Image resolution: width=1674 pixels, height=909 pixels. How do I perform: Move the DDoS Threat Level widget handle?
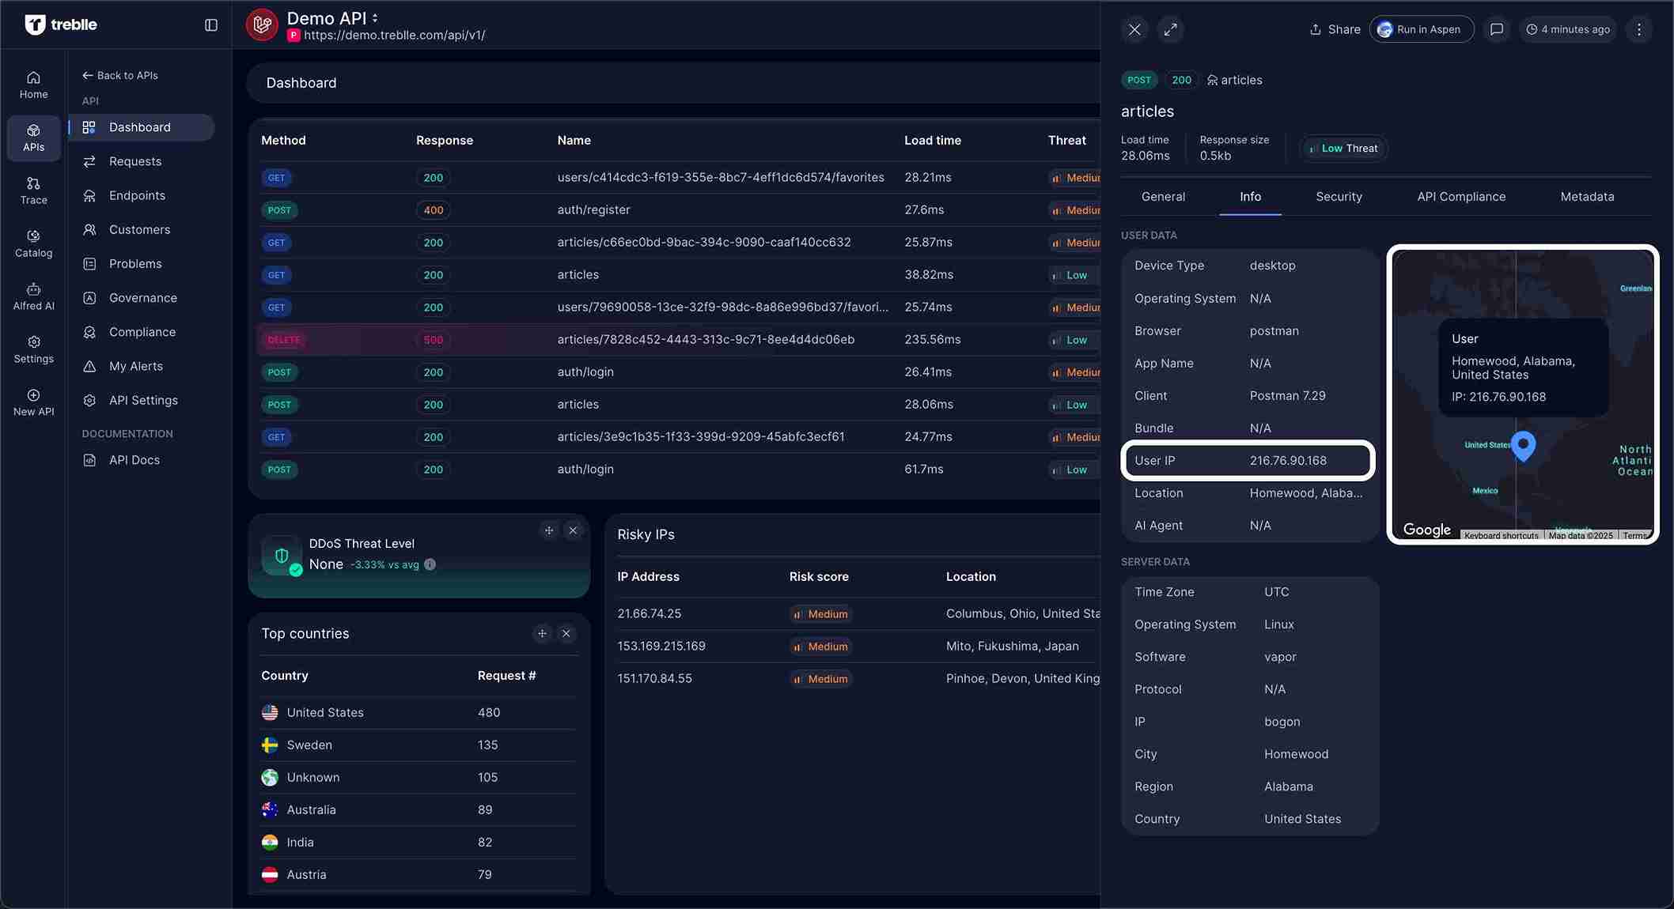(548, 530)
